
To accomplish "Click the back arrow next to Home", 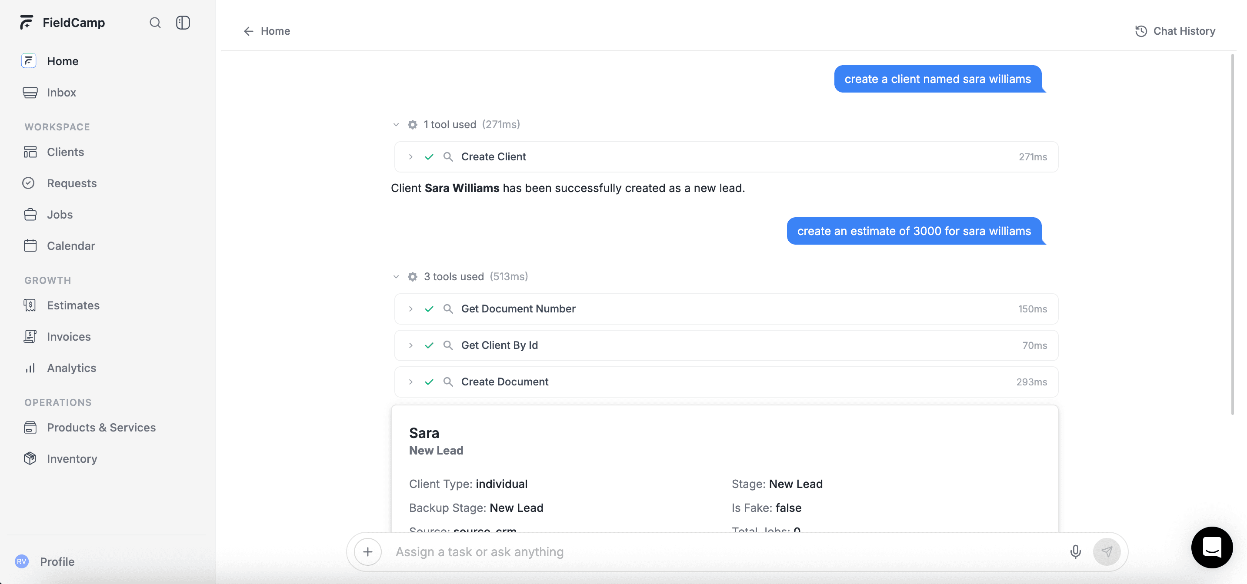I will tap(248, 31).
